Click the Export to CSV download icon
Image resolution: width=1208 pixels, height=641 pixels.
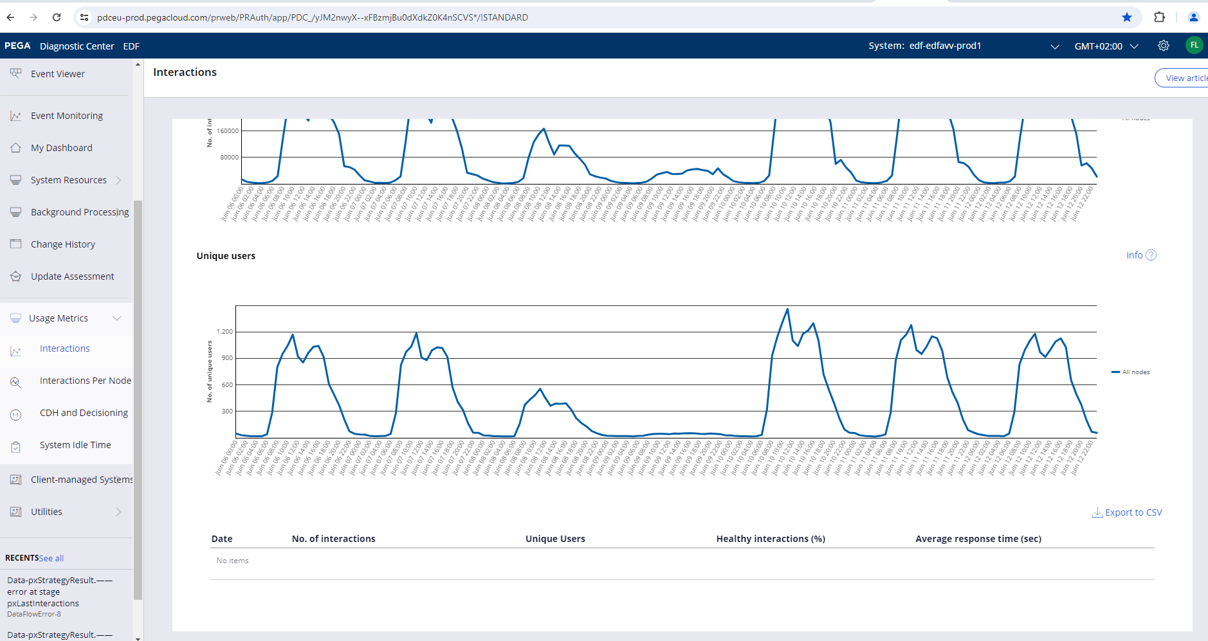coord(1097,512)
